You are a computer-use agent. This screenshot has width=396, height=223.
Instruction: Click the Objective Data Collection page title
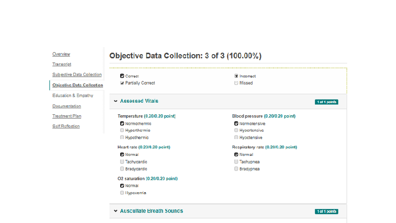click(185, 56)
